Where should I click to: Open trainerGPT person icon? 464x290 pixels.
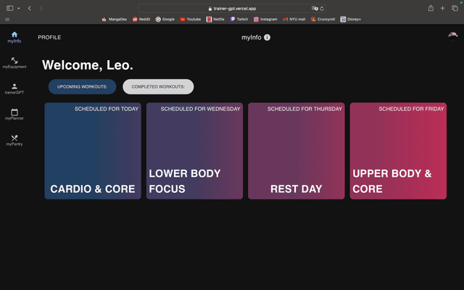pos(14,86)
